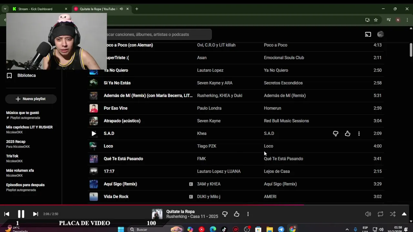Open Biblioteca in the sidebar

point(26,75)
